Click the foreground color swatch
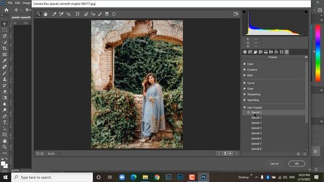 (x=3, y=164)
